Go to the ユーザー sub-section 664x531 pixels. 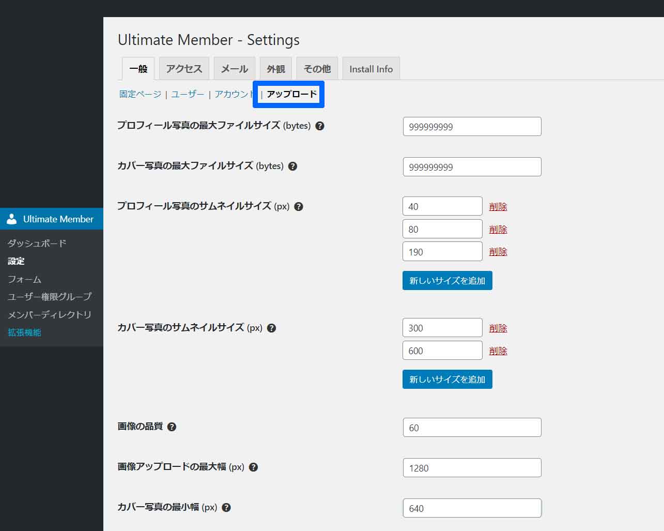click(188, 94)
